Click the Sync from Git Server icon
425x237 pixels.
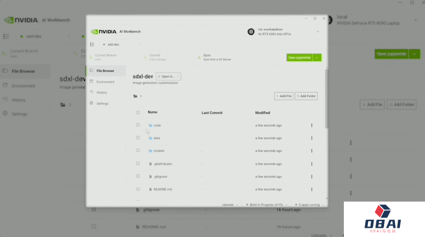pyautogui.click(x=199, y=57)
